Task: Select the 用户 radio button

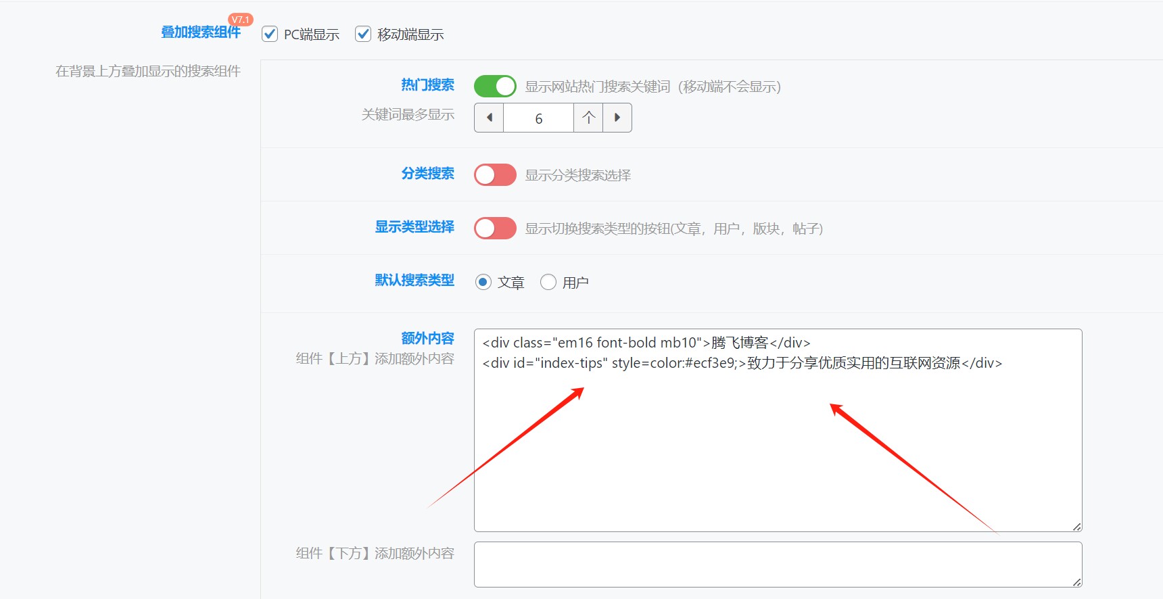Action: click(x=548, y=282)
